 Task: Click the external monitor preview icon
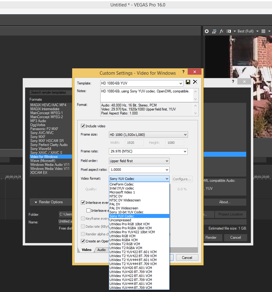pyautogui.click(x=214, y=31)
